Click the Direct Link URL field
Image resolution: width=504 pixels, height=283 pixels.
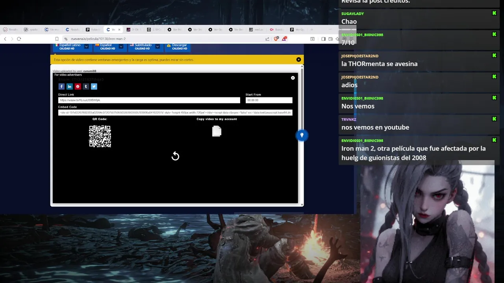149,100
